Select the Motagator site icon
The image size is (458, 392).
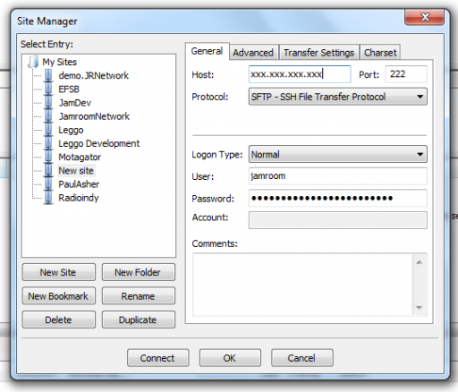click(x=48, y=157)
